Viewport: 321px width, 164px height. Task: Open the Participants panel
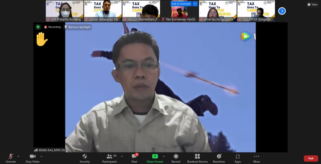(110, 156)
